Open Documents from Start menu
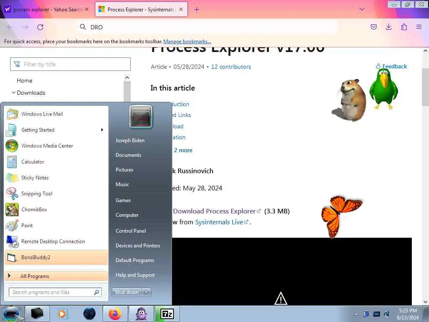 pyautogui.click(x=128, y=155)
